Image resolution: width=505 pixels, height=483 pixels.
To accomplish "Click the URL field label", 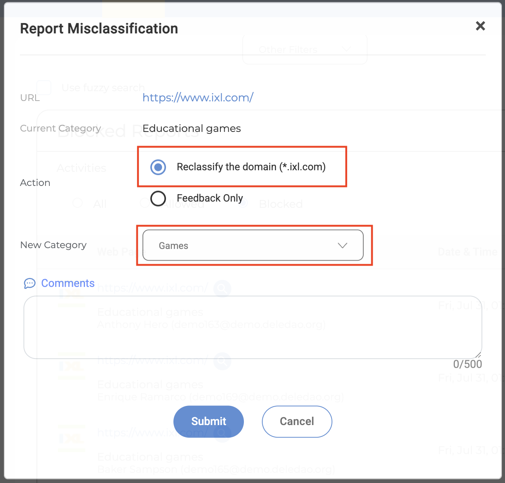I will pos(30,98).
